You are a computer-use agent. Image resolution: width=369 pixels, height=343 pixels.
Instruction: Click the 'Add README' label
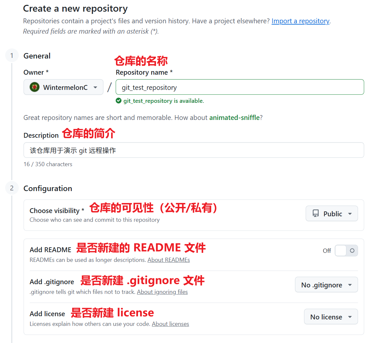tap(50, 250)
